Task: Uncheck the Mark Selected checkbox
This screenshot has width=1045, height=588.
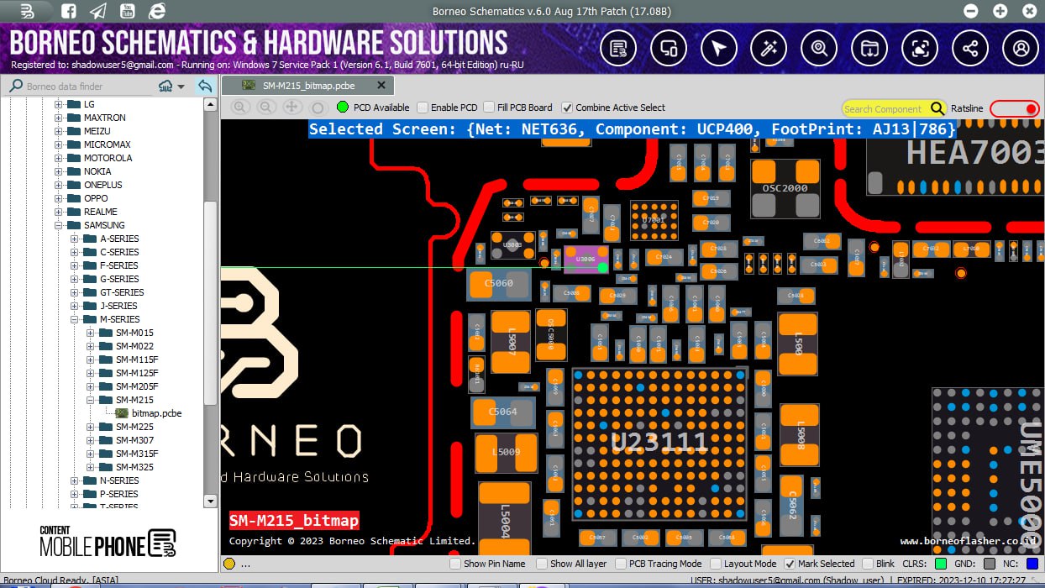Action: point(790,564)
